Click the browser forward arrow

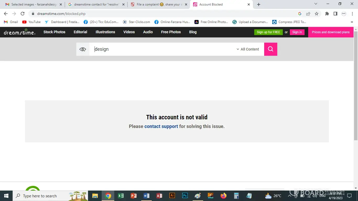coord(14,14)
